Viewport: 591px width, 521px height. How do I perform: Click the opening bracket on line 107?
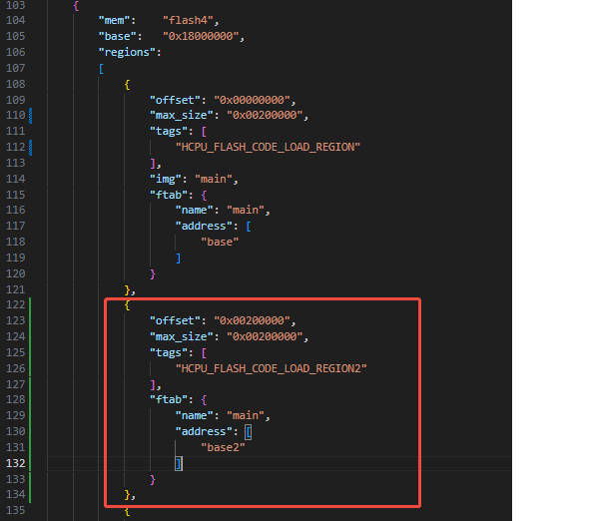click(x=101, y=69)
